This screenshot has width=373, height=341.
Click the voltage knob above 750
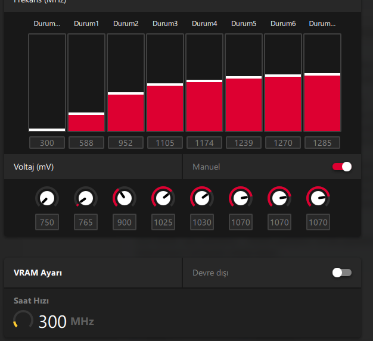point(47,198)
